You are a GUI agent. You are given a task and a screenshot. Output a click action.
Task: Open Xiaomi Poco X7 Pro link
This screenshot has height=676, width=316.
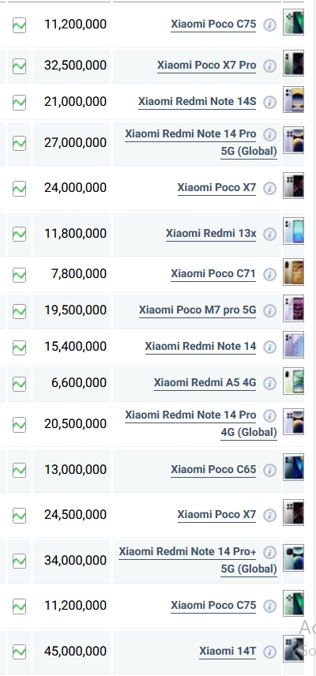point(206,66)
